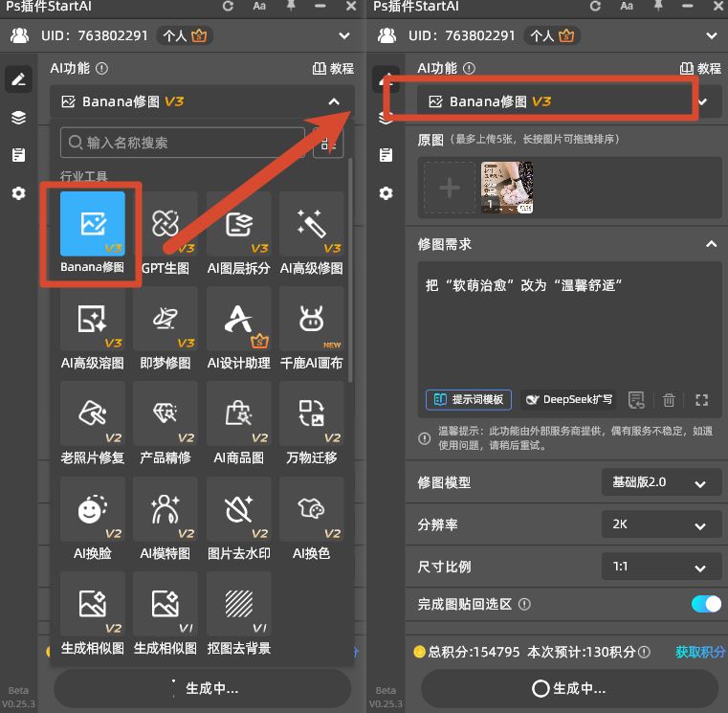Open 教程 tutorial link in left panel
The image size is (728, 713).
[333, 69]
